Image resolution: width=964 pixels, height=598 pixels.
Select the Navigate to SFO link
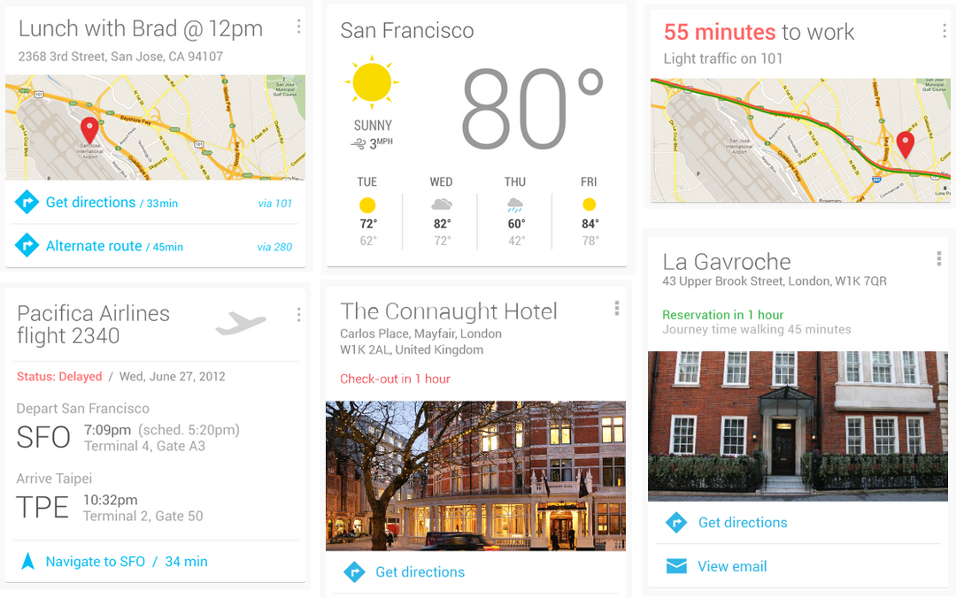(x=127, y=561)
